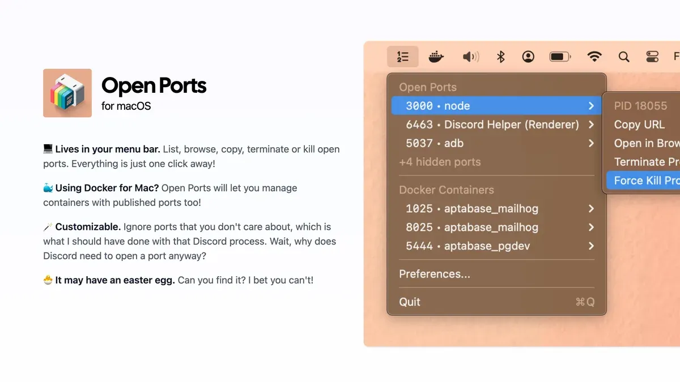Click the 'for macOS' subtitle
The image size is (680, 382).
click(x=126, y=106)
